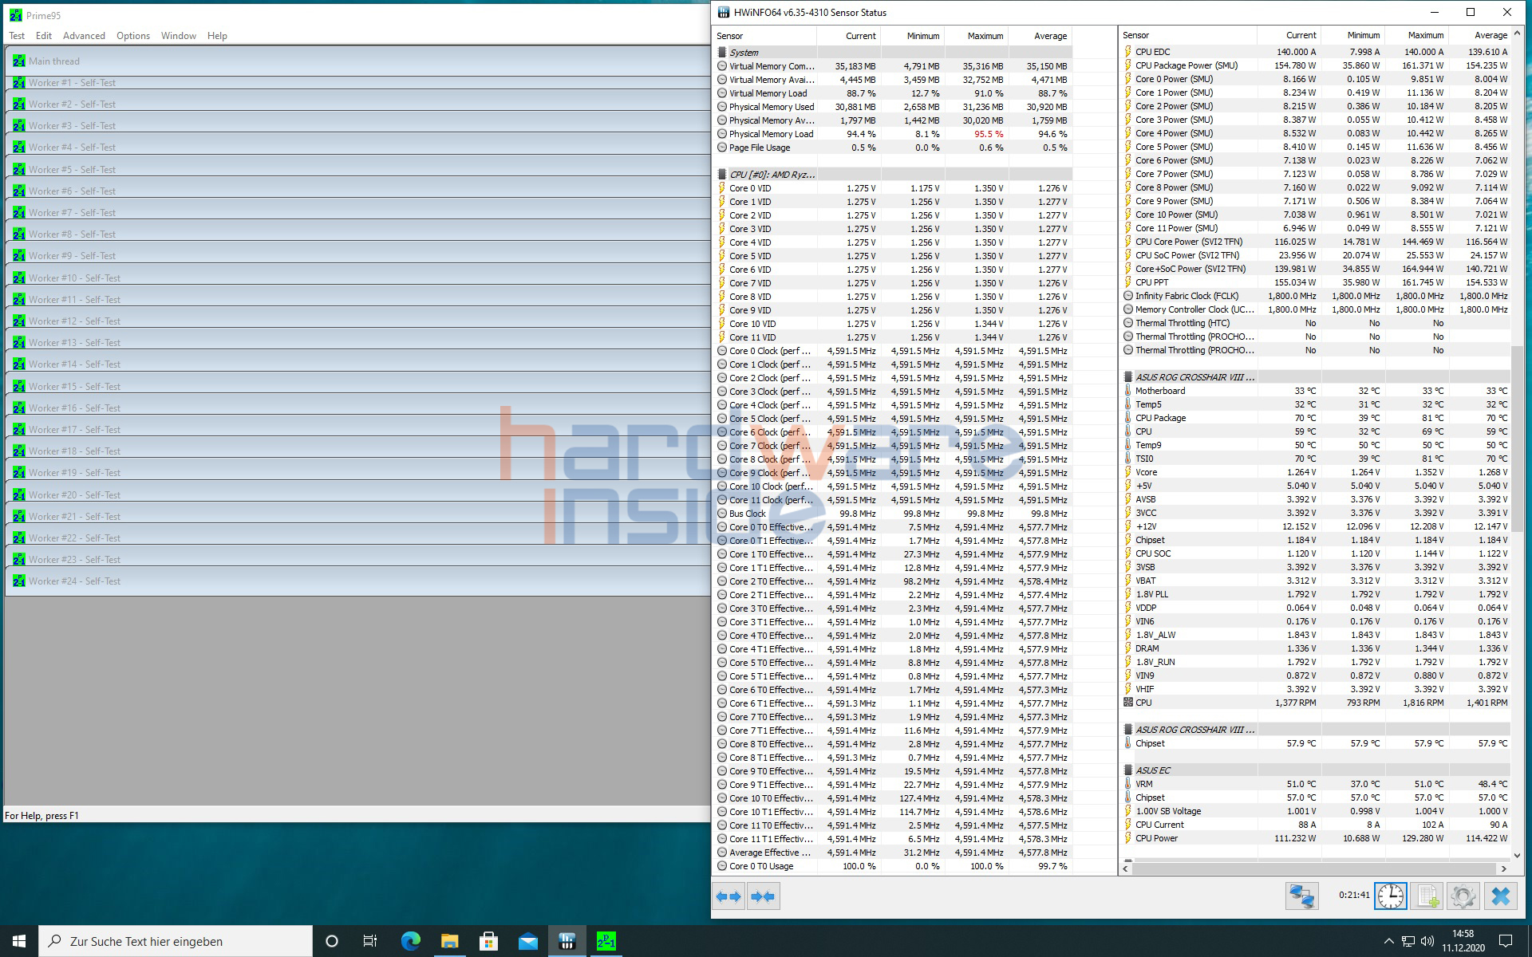The width and height of the screenshot is (1532, 957).
Task: Select the CPU PPT row
Action: tap(1316, 282)
